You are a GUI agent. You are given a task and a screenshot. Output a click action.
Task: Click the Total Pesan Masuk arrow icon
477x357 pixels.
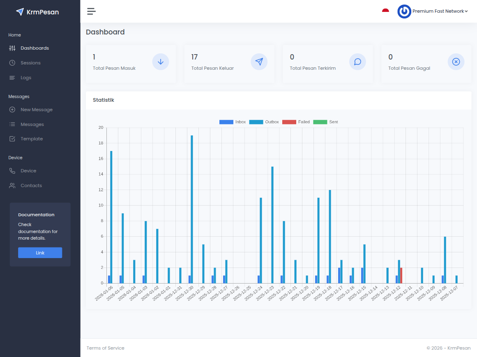click(x=161, y=62)
